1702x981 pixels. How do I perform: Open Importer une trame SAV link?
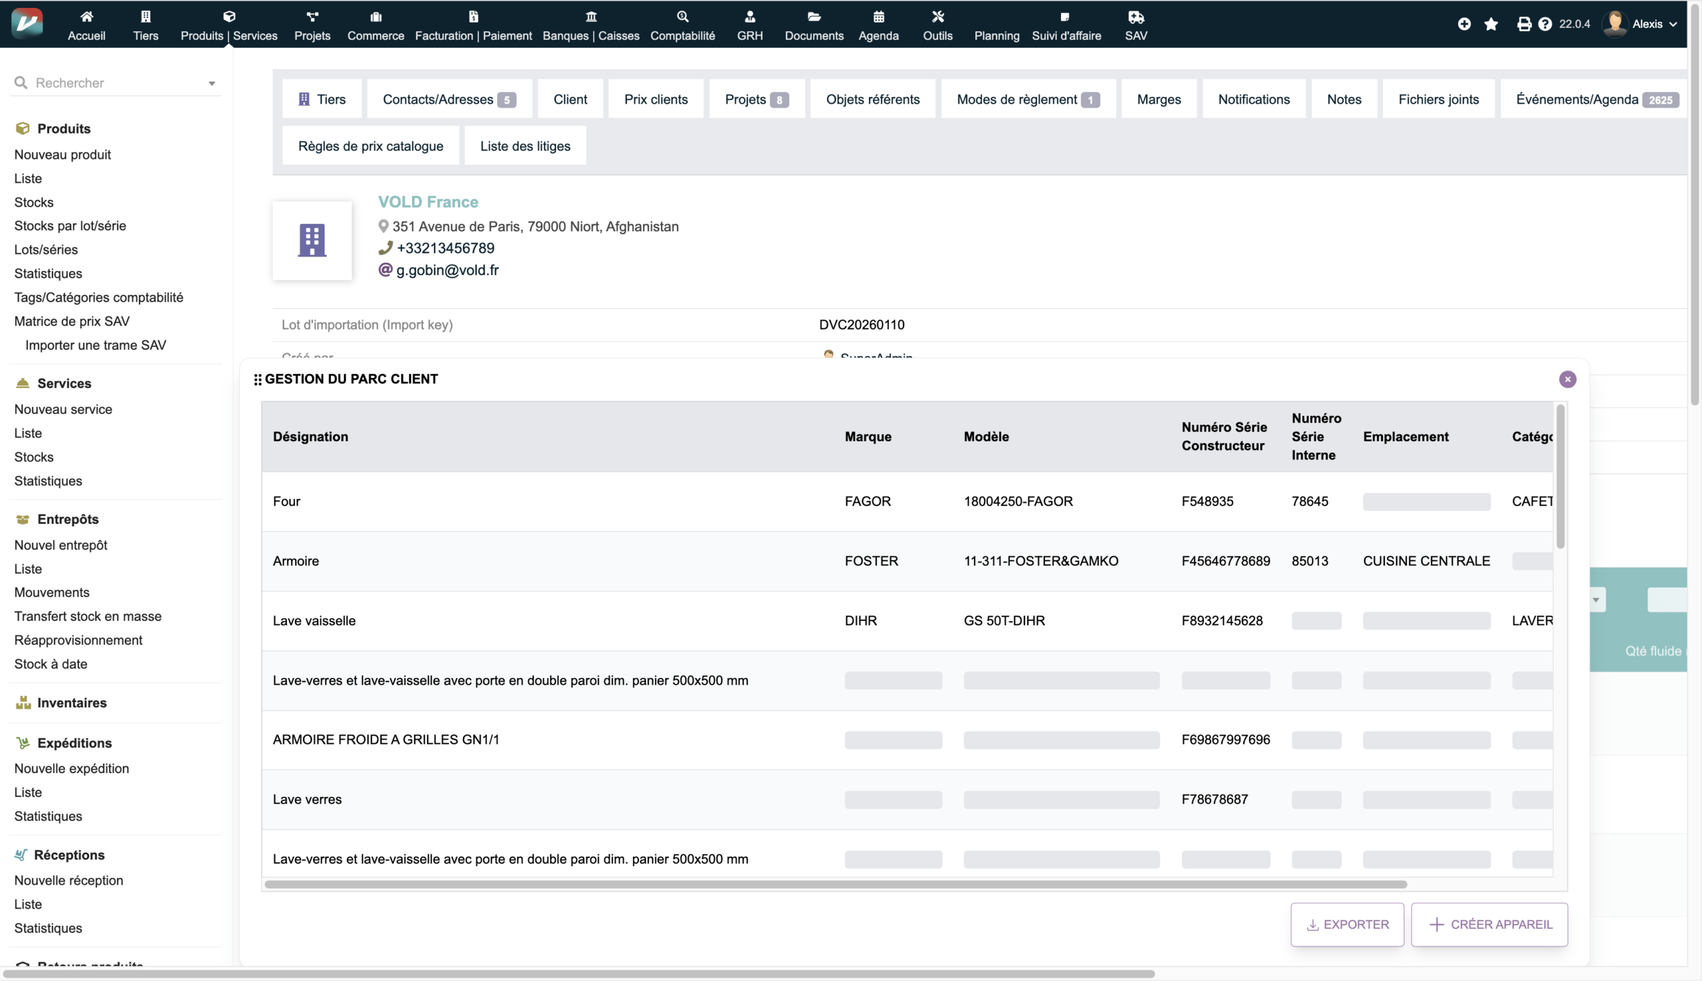click(96, 345)
